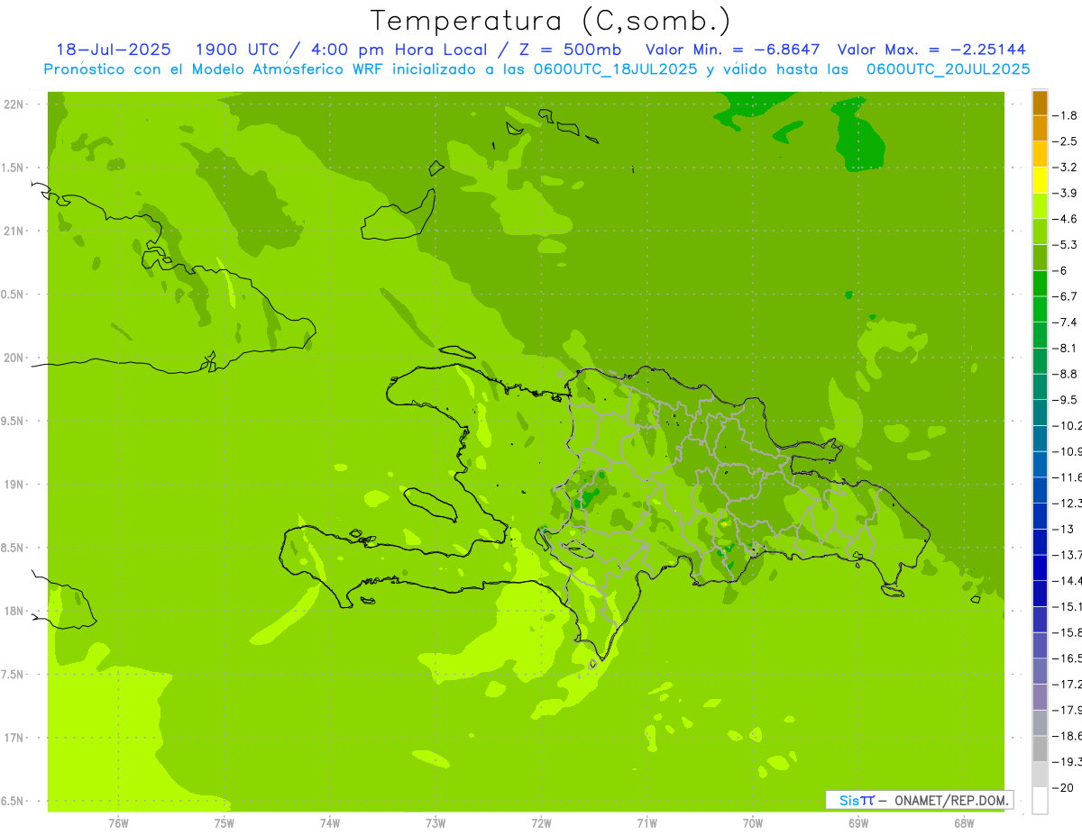Pick the yellow swatch between -3.2 and -3.9

pyautogui.click(x=1040, y=180)
